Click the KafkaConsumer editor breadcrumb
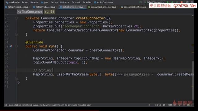The height and width of the screenshot is (111, 198). (30, 12)
